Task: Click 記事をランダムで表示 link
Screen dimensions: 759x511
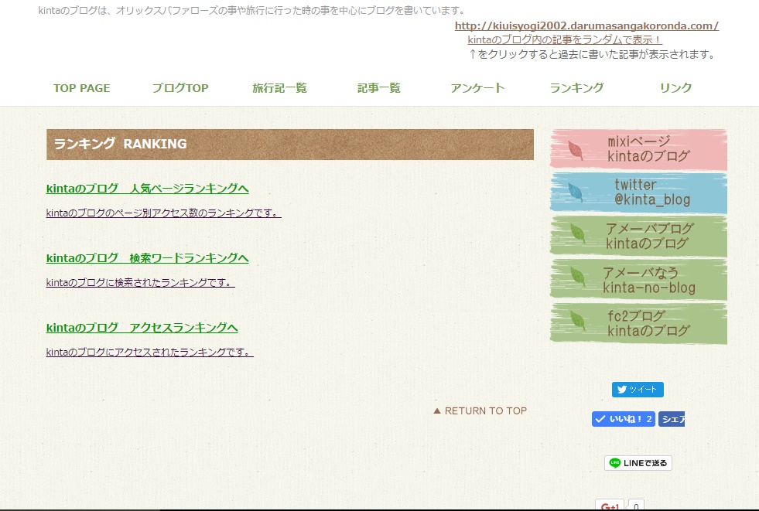Action: [x=564, y=39]
